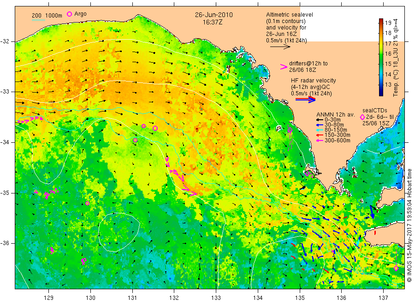Click the longitude axis label 131
Image resolution: width=415 pixels, height=304 pixels.
click(x=132, y=298)
